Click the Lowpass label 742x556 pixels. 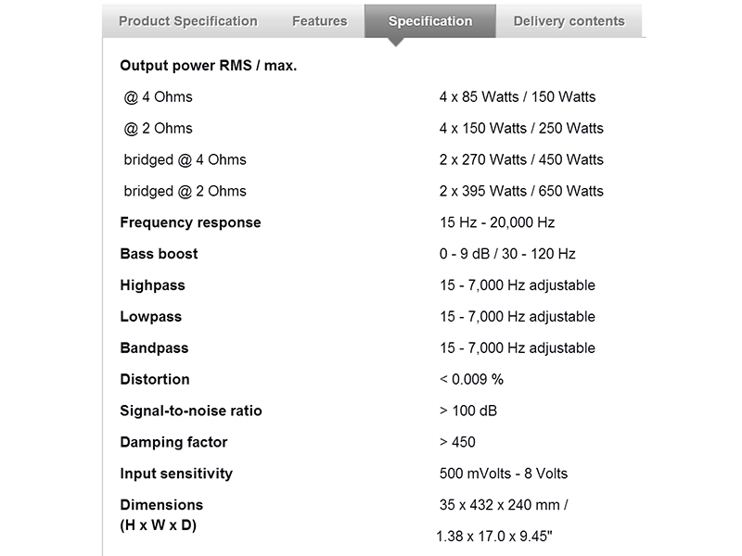click(x=151, y=317)
